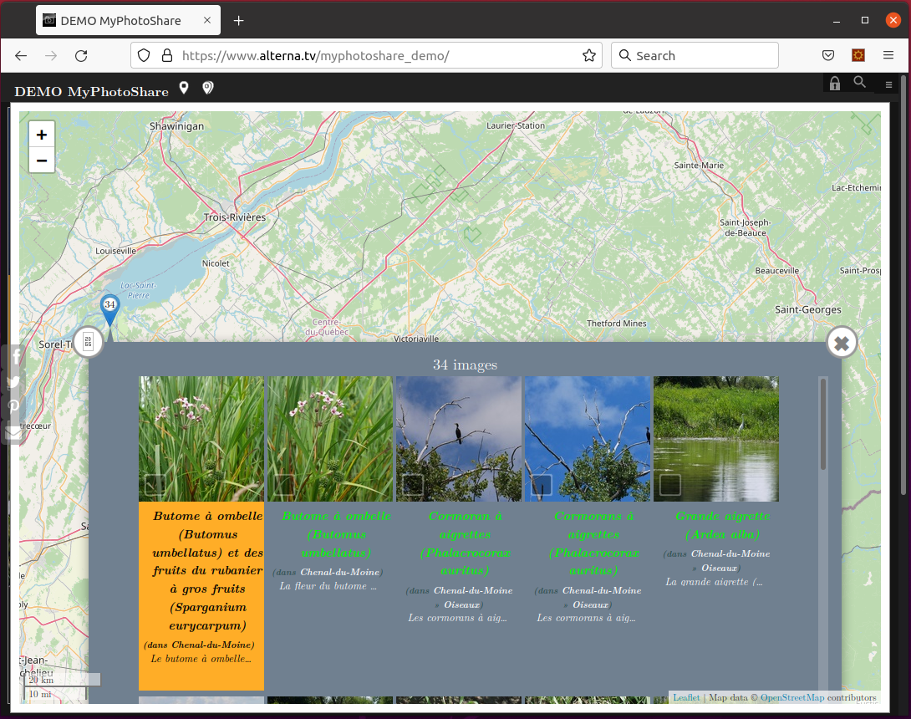Open Cormorans blue sky tree thumbnail
The image size is (911, 719).
coord(588,439)
